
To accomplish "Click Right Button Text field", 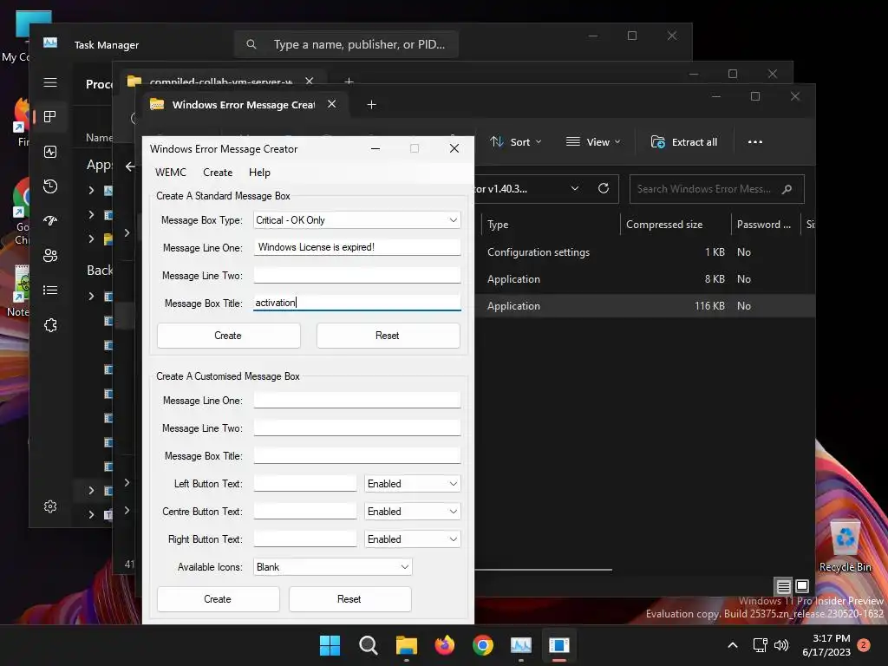I will coord(305,539).
